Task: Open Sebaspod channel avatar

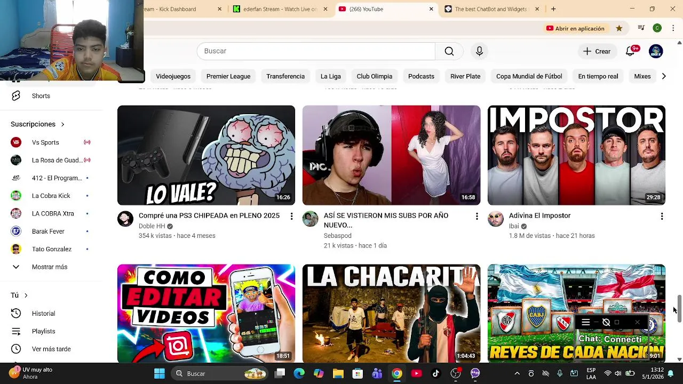Action: tap(311, 219)
